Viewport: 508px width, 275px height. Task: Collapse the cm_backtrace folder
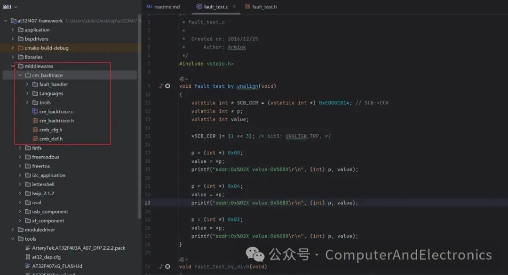point(20,75)
